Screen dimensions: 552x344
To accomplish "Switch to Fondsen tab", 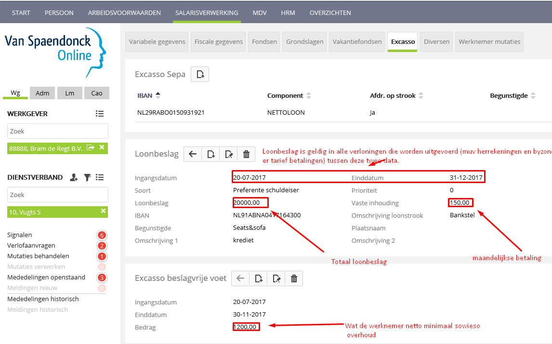I will 264,42.
